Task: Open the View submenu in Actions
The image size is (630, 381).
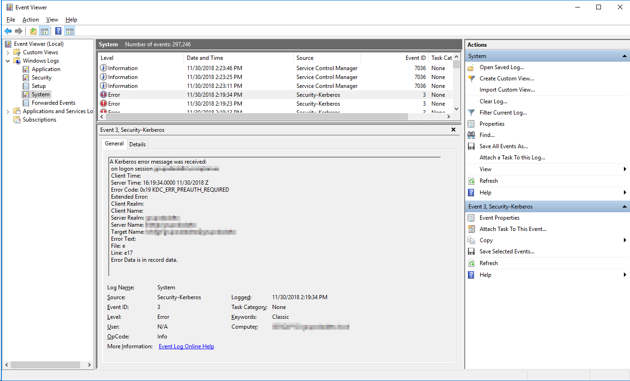Action: [x=485, y=169]
